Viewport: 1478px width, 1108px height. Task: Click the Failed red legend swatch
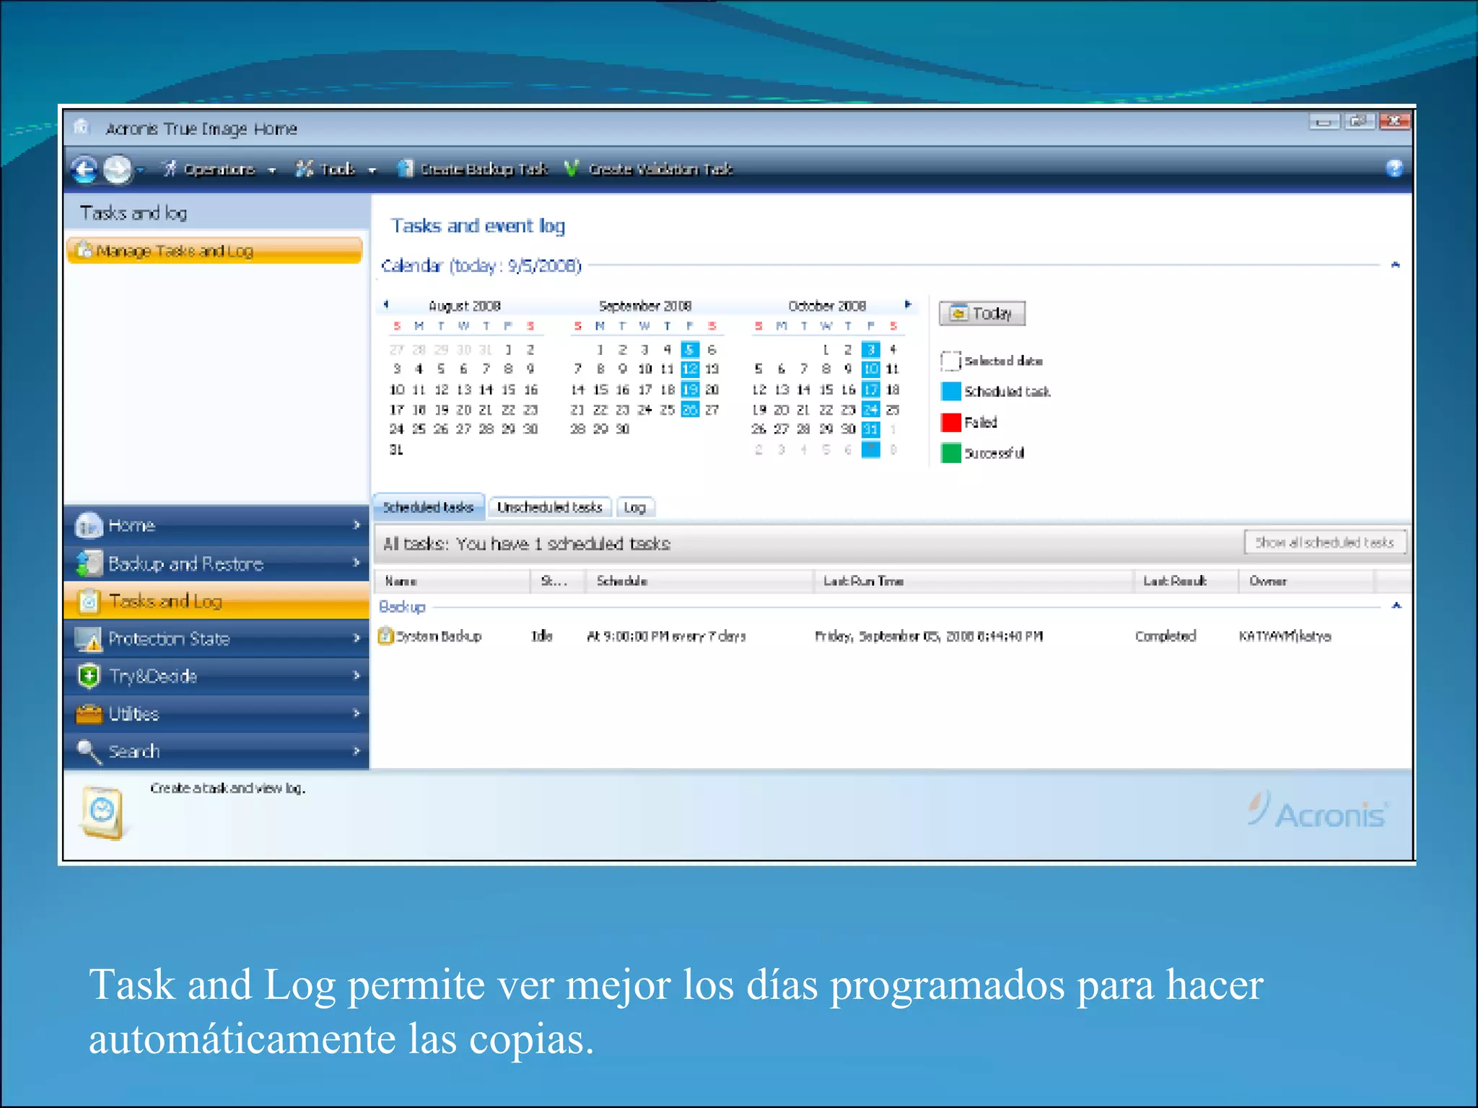coord(951,422)
